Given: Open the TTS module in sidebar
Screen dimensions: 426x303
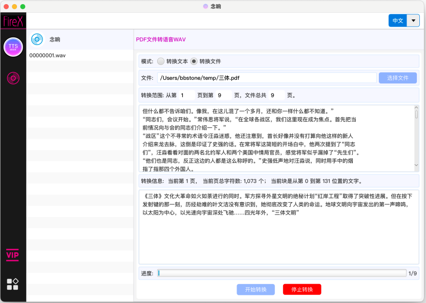Looking at the screenshot, I should [13, 47].
